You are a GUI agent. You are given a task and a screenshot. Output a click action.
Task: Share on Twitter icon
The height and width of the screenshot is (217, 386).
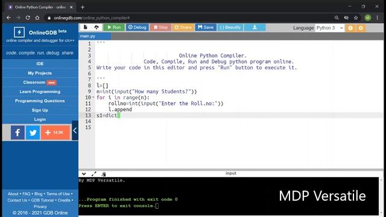click(x=33, y=133)
